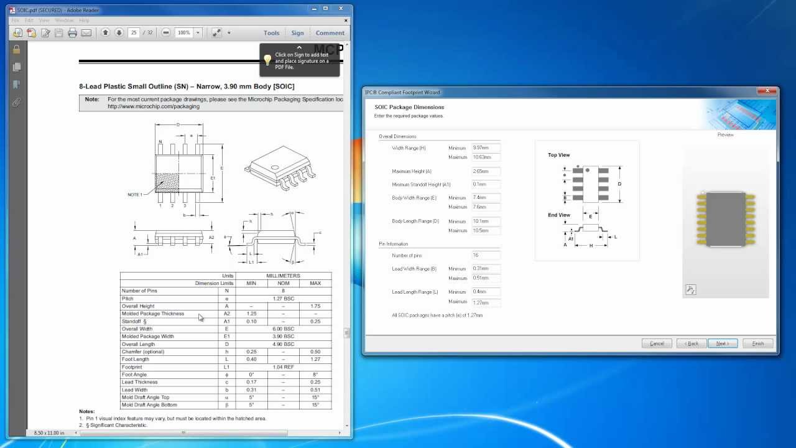Image resolution: width=796 pixels, height=448 pixels.
Task: Click the zoom out minus button
Action: [166, 32]
